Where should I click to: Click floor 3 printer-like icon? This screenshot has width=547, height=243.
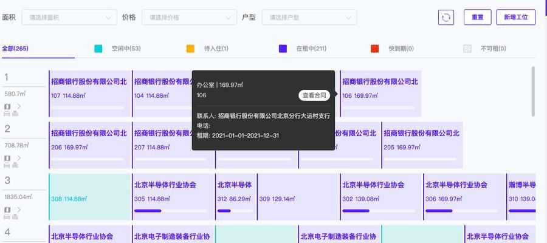(x=15, y=217)
